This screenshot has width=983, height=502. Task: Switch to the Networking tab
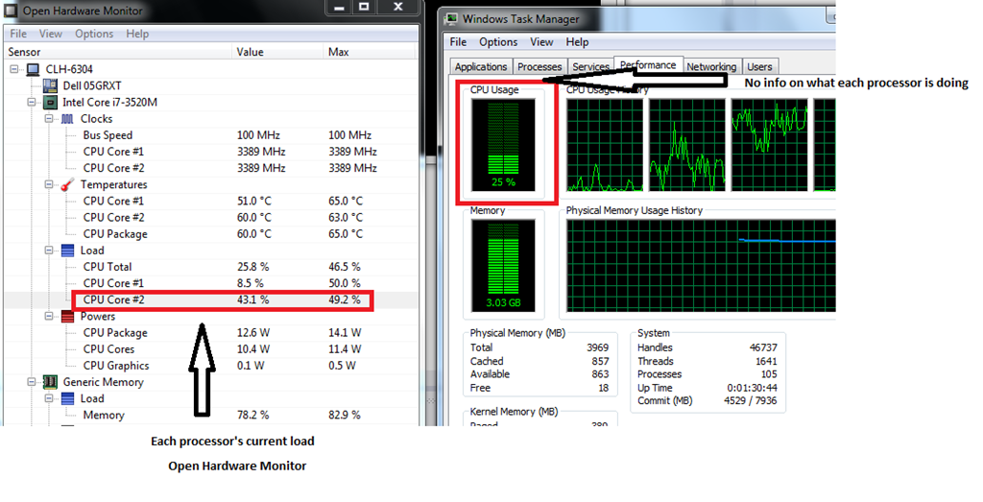tap(711, 66)
